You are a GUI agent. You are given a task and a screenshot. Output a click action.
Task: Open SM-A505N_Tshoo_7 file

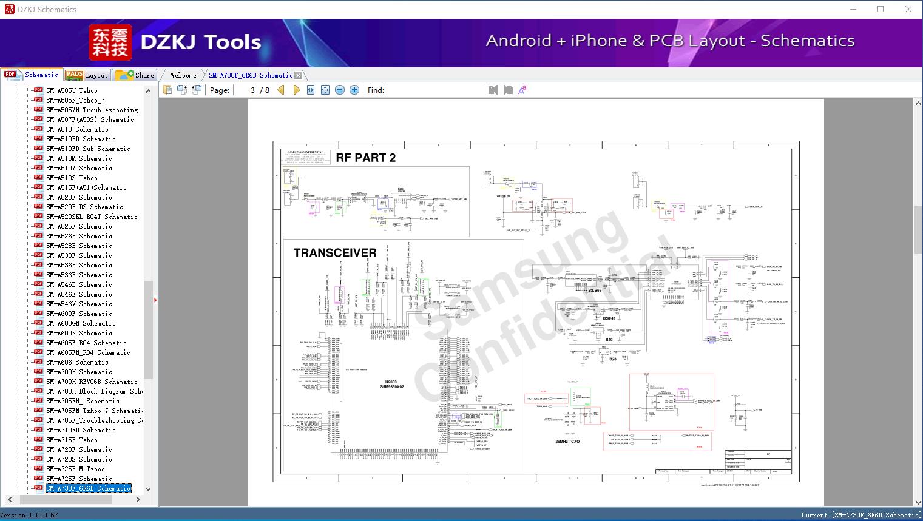click(x=75, y=100)
